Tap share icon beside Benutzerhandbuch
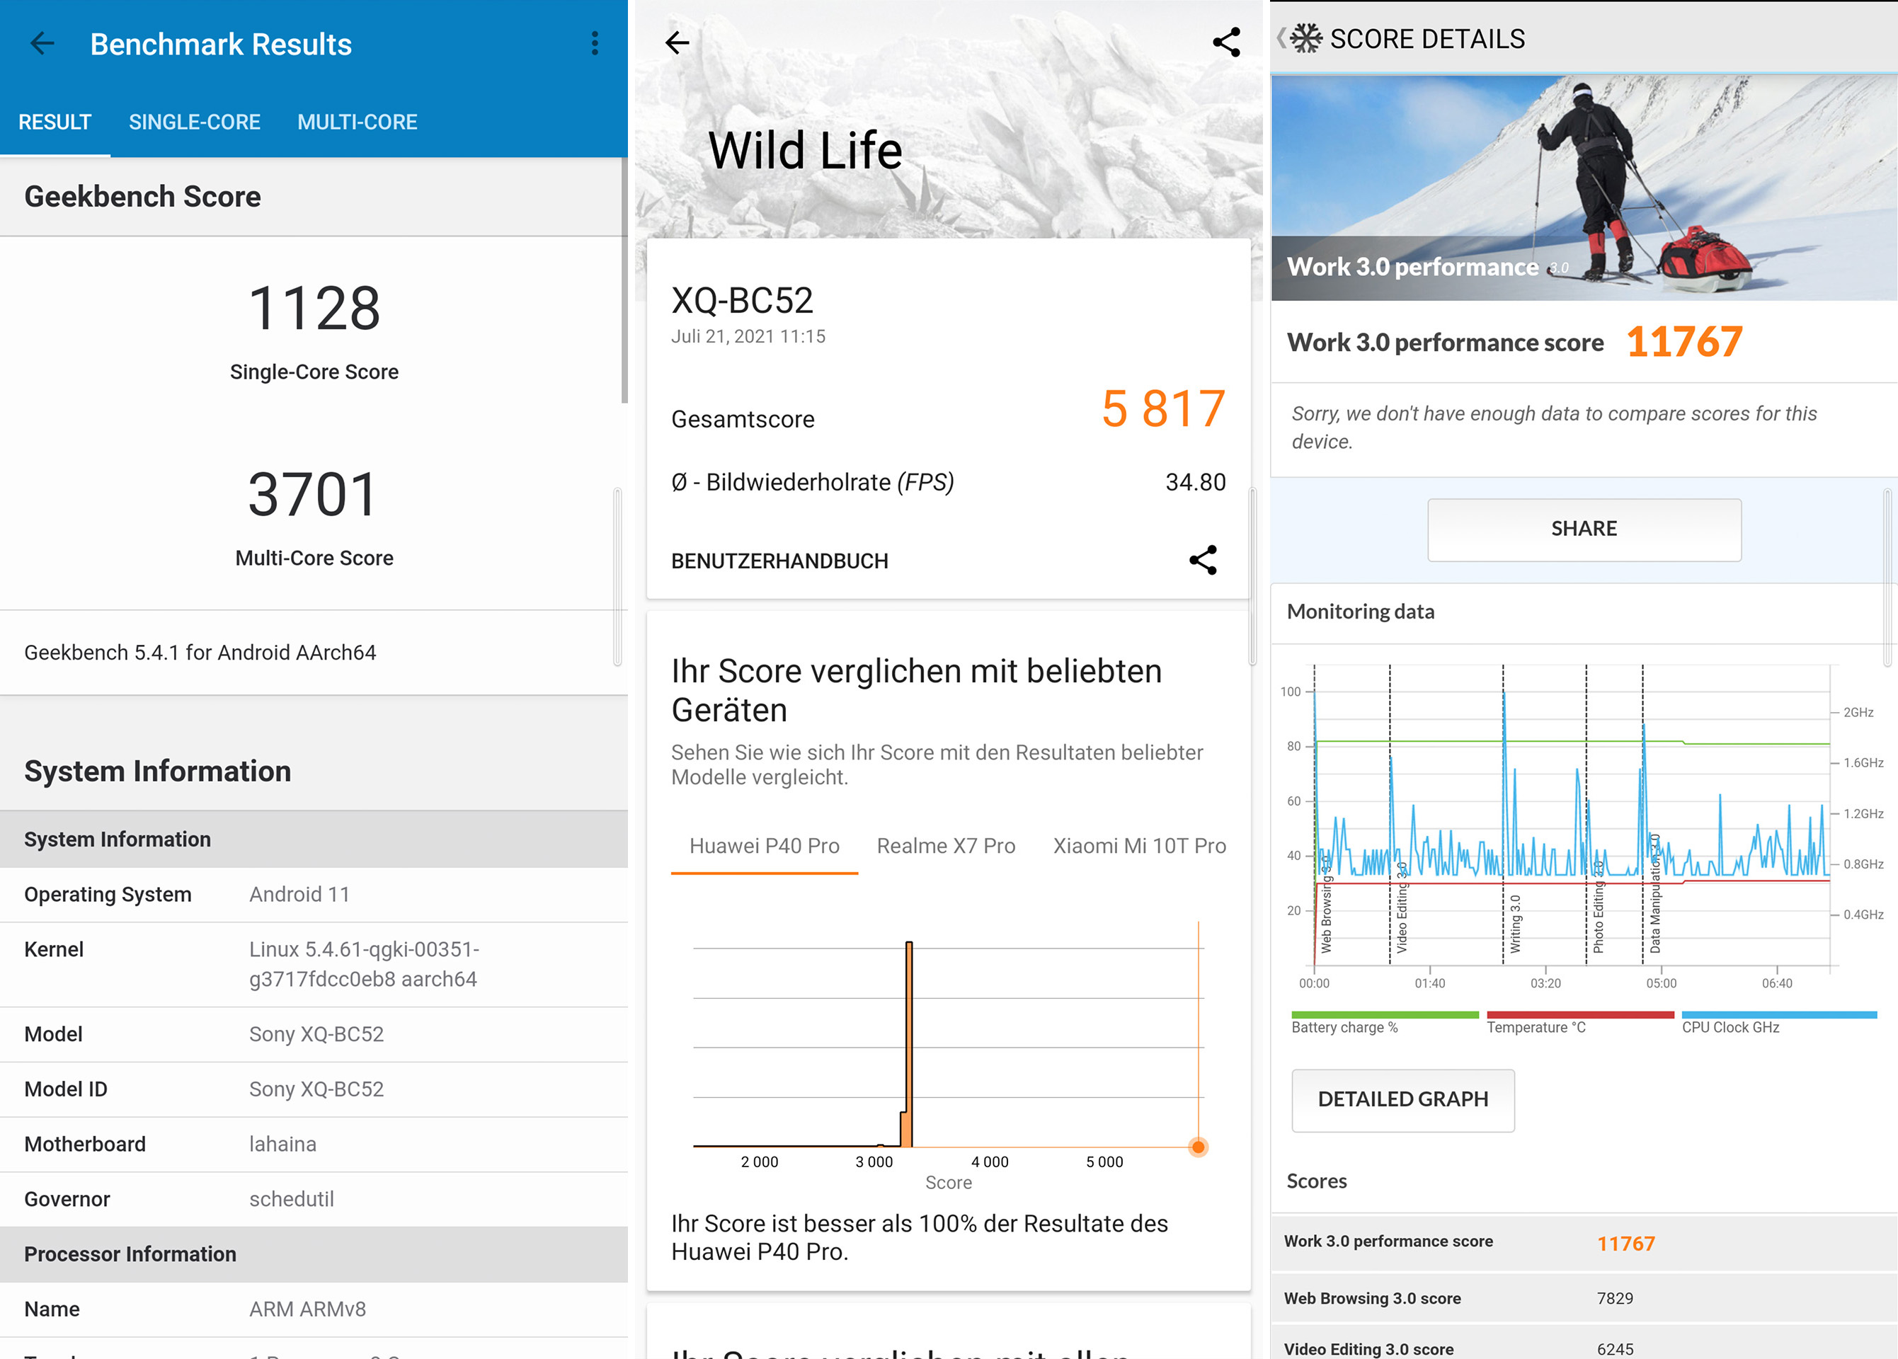1898x1359 pixels. (1203, 560)
